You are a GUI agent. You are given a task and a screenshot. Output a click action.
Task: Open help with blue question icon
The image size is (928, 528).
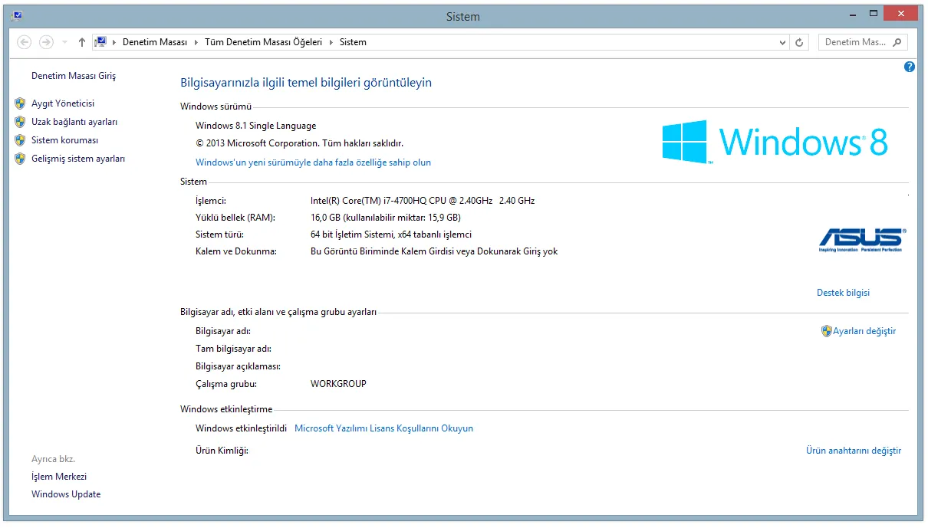910,67
